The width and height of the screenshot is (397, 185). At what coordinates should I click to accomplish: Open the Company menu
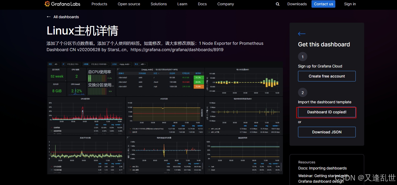click(x=225, y=4)
